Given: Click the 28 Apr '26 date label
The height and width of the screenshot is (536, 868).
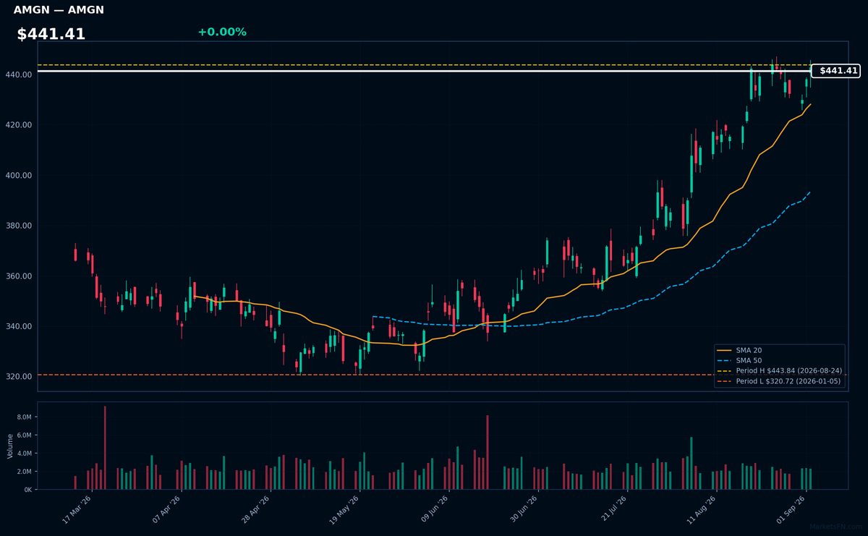Looking at the screenshot, I should (255, 509).
